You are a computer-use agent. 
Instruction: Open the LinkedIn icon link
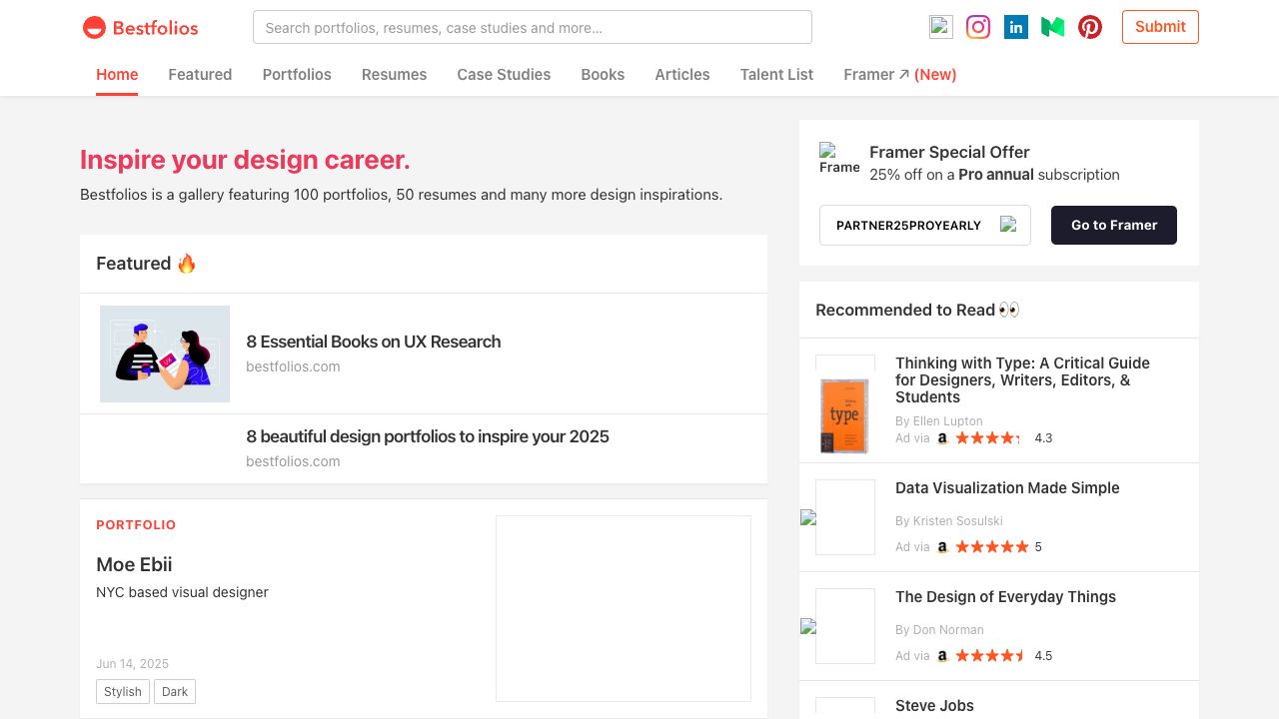click(1016, 27)
